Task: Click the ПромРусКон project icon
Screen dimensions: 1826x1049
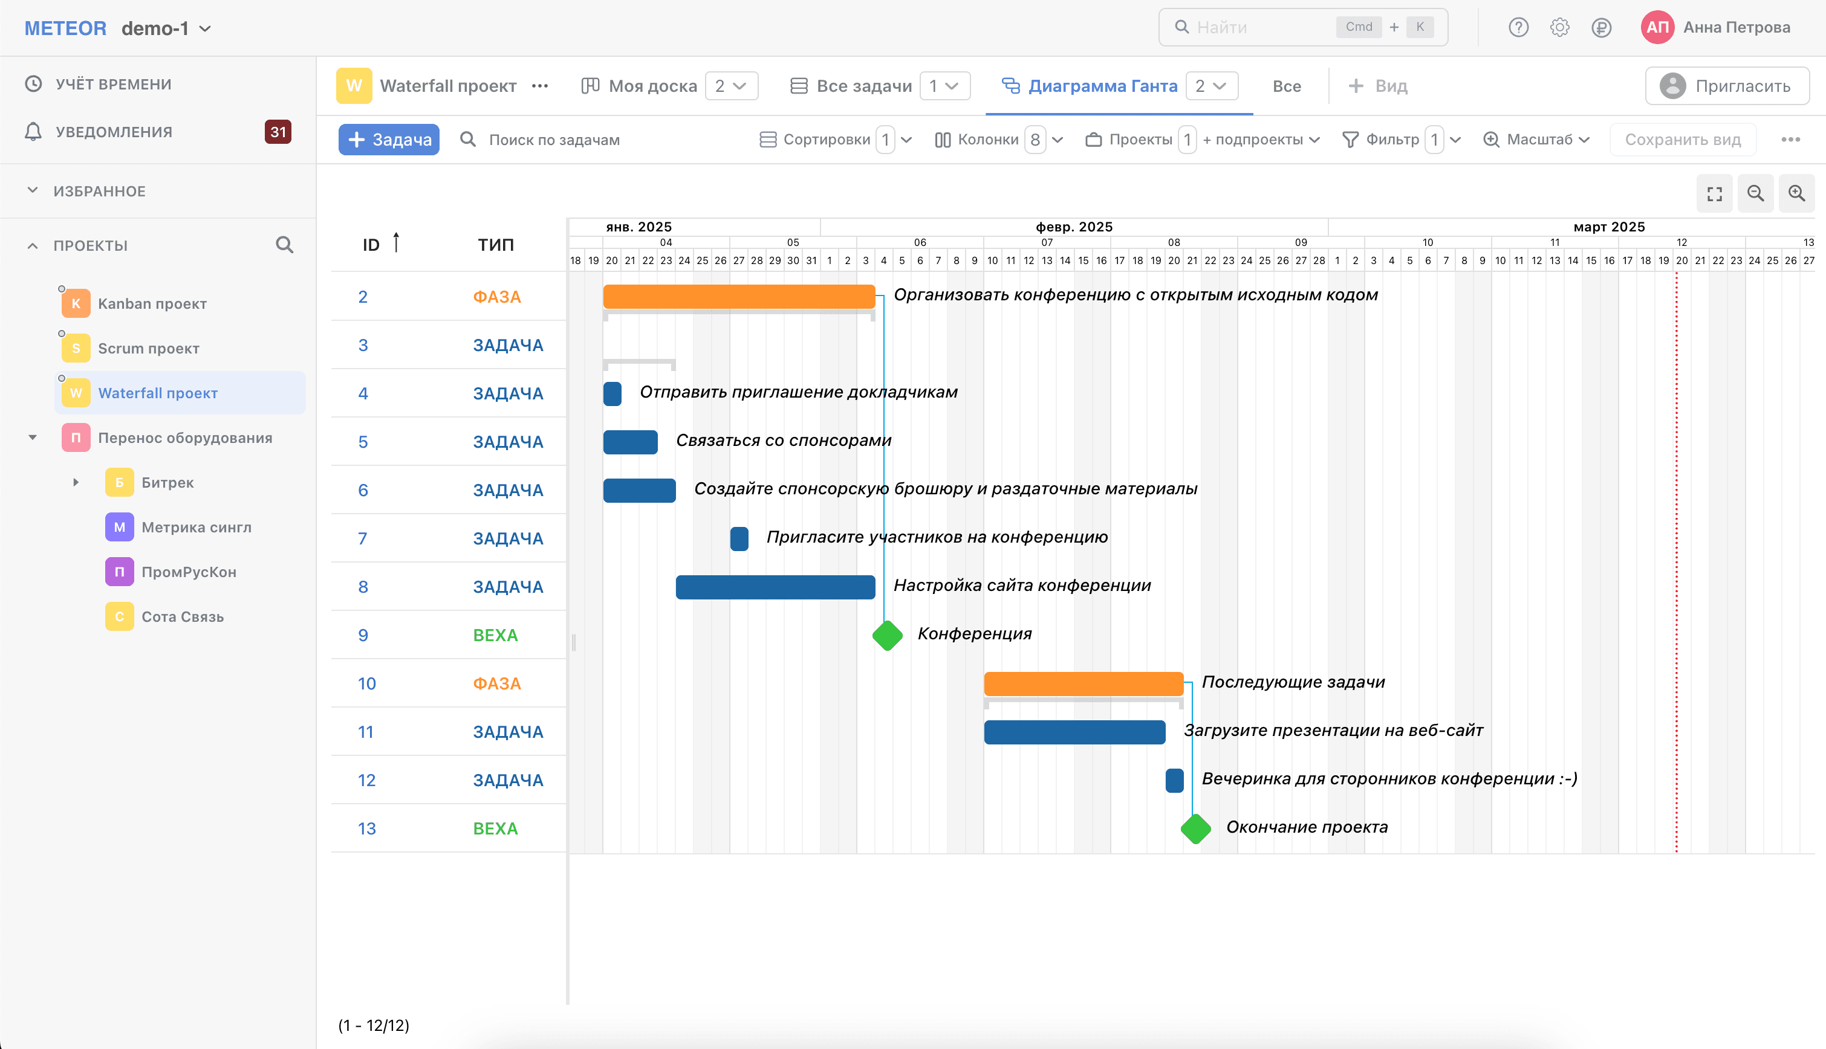Action: tap(120, 572)
